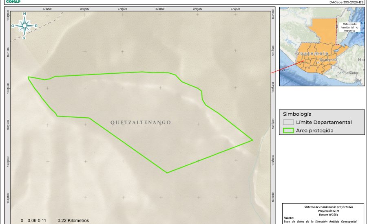Click the DAGeos-395-2026-BS document code
Screen dimensions: 367x224
[x=346, y=2]
